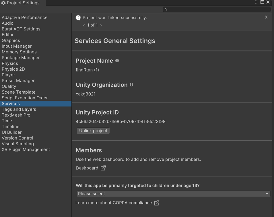Open the Project Settings kebab menu
The height and width of the screenshot is (217, 274).
(256, 2)
